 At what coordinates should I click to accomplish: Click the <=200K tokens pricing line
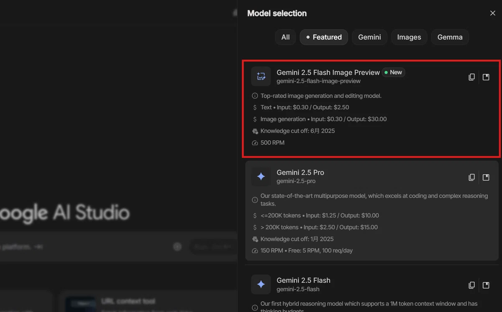coord(320,216)
